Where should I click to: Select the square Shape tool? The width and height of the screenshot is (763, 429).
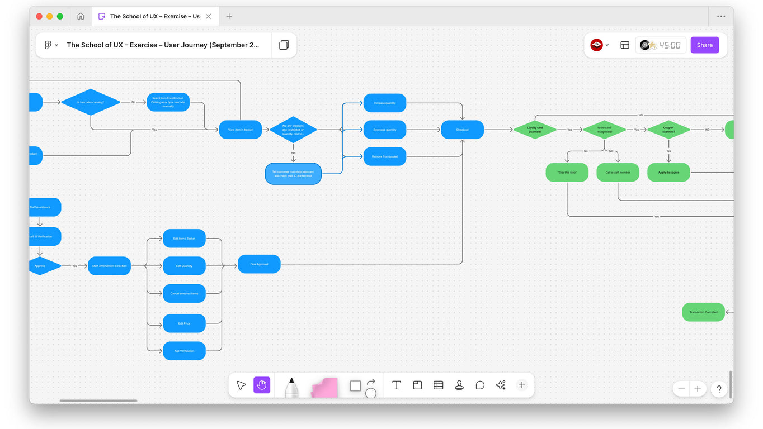pyautogui.click(x=355, y=386)
